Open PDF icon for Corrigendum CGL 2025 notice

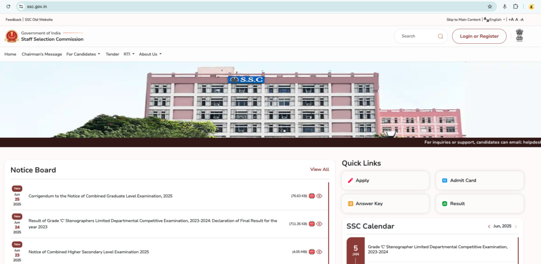click(312, 196)
